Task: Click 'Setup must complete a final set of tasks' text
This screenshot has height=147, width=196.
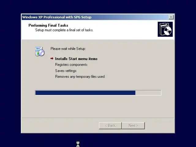Action: coord(64,30)
